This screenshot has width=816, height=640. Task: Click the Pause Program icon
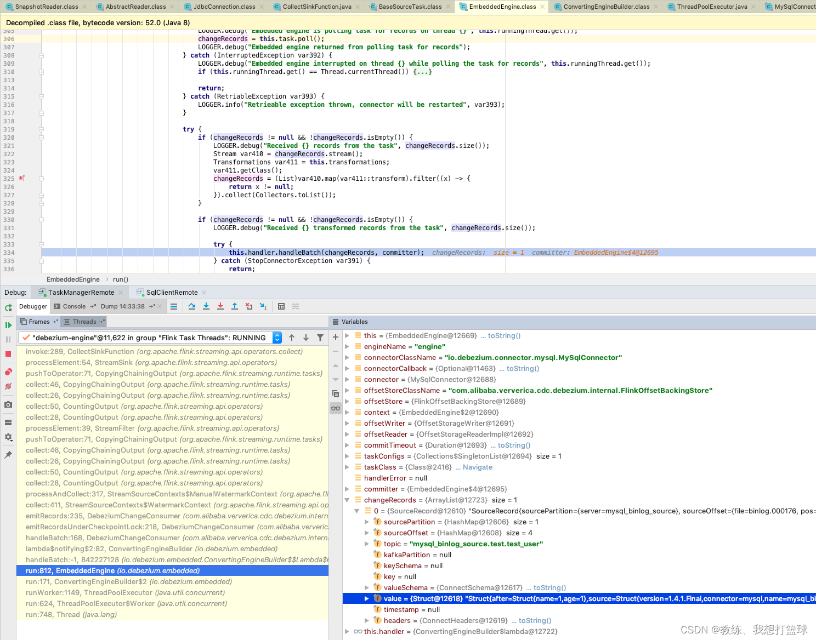coord(8,339)
